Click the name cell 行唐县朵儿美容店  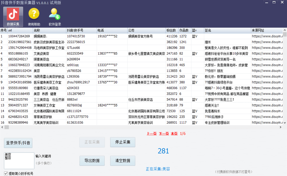pos(46,88)
